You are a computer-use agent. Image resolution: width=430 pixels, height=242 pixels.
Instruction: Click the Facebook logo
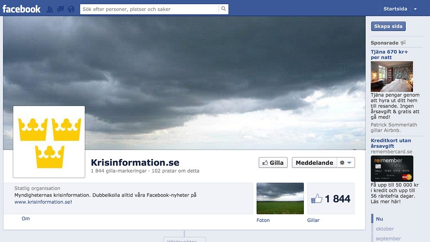(21, 9)
